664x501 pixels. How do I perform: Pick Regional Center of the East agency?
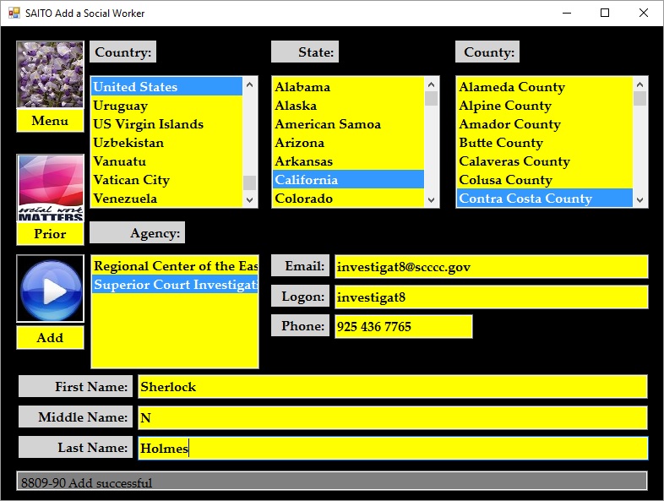coord(175,266)
